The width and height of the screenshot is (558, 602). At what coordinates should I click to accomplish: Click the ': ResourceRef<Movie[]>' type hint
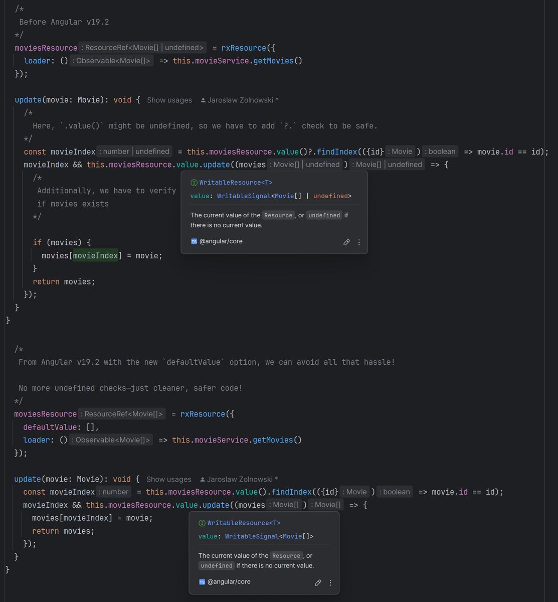pyautogui.click(x=122, y=414)
